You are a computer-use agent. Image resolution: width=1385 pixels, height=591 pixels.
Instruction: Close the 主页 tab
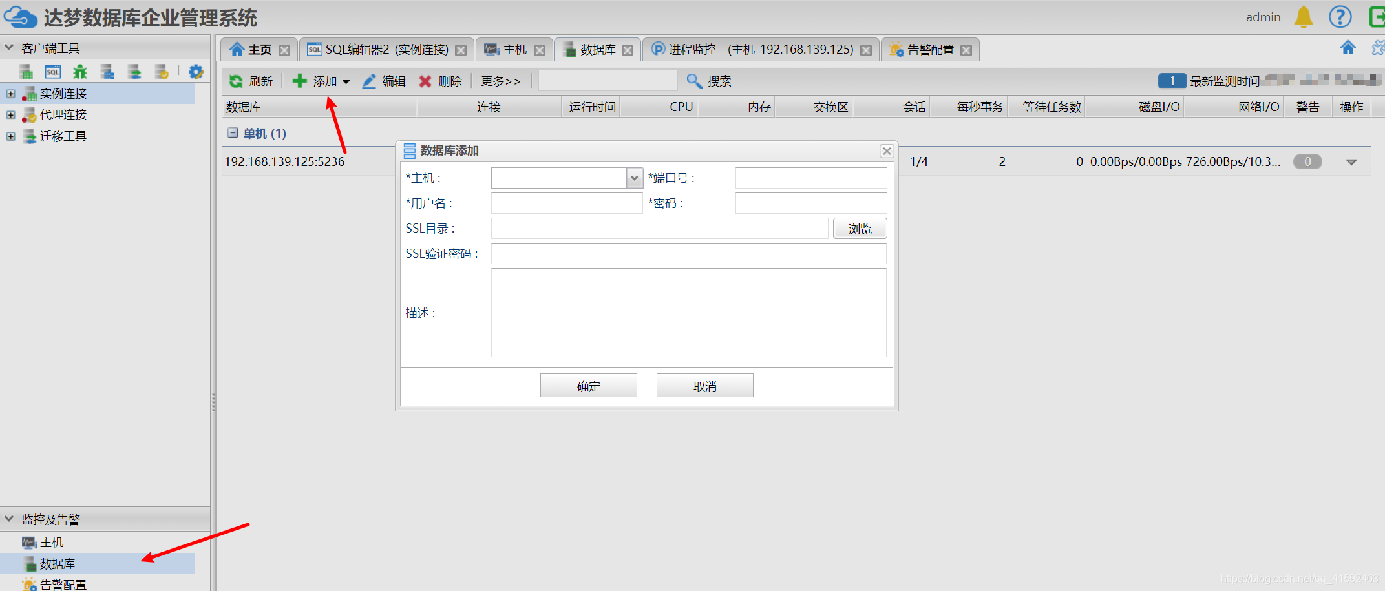(x=284, y=50)
